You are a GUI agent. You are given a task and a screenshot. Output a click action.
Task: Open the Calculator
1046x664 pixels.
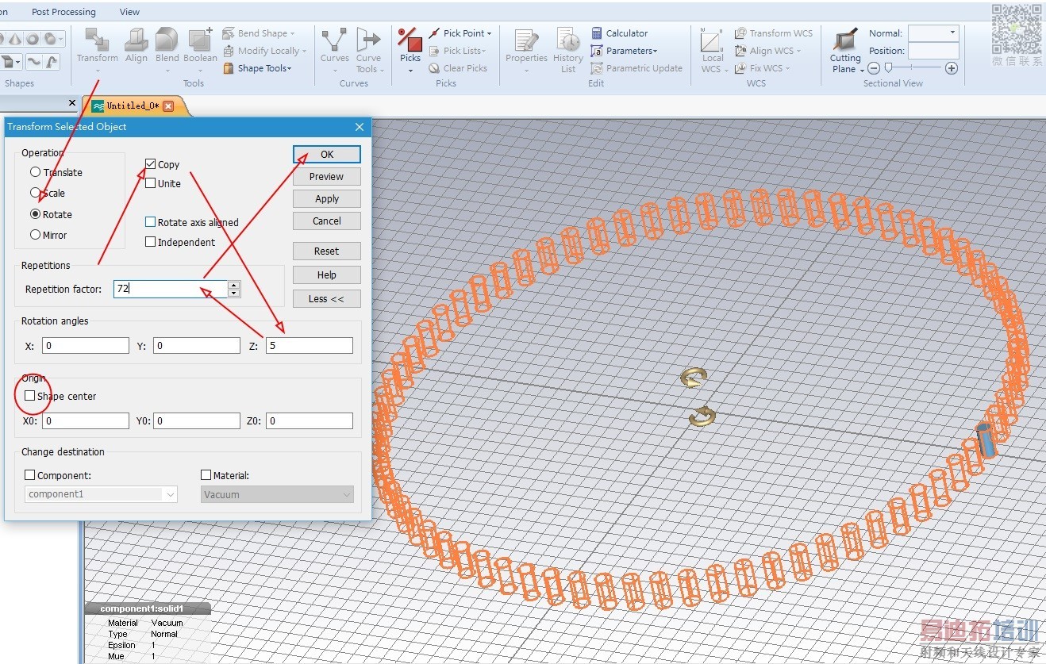tap(619, 33)
